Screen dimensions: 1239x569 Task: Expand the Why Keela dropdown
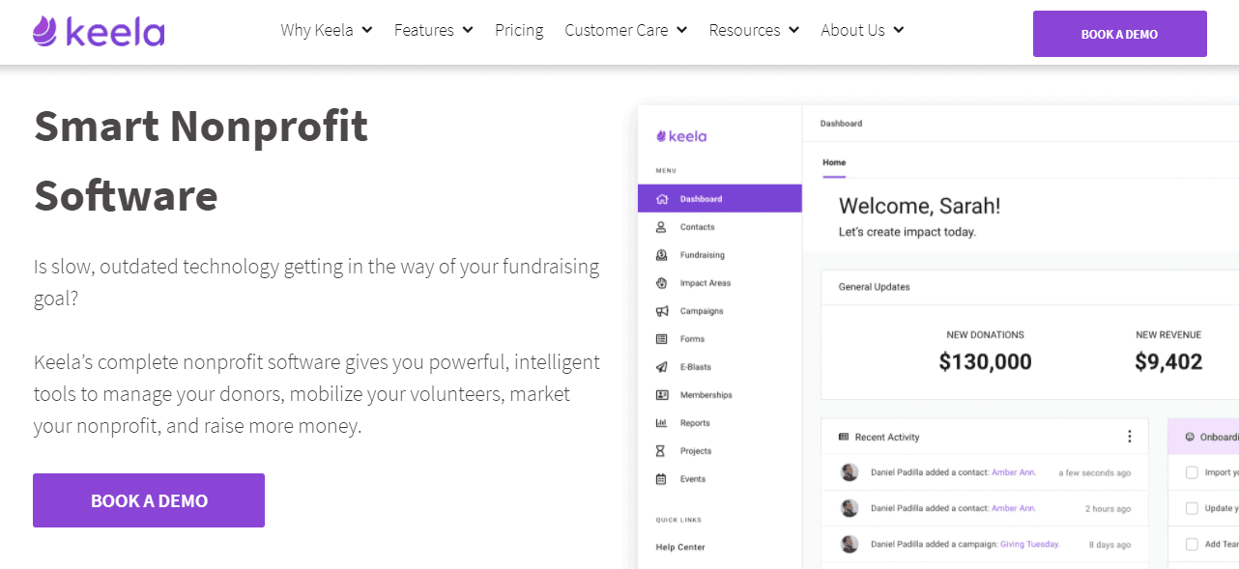pos(327,30)
